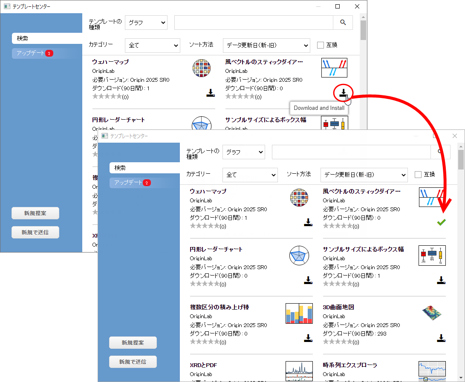465x382 pixels.
Task: Click 新規で送信 button in back window
Action: (35, 233)
